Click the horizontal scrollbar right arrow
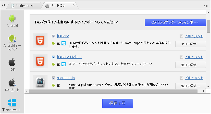 [204, 91]
